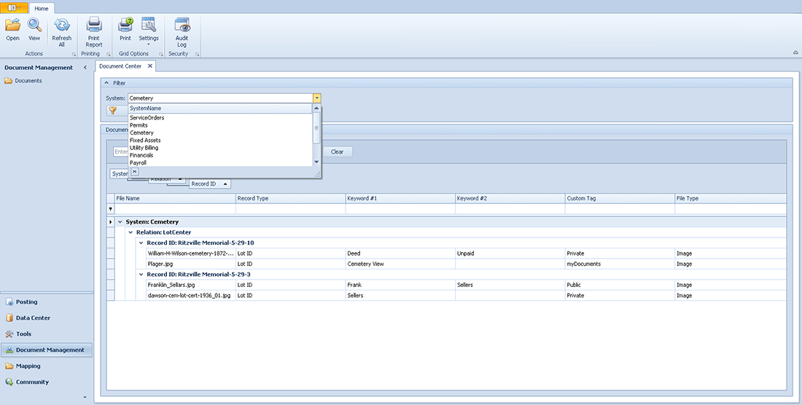Click the System combo box text field
This screenshot has width=802, height=405.
point(220,98)
